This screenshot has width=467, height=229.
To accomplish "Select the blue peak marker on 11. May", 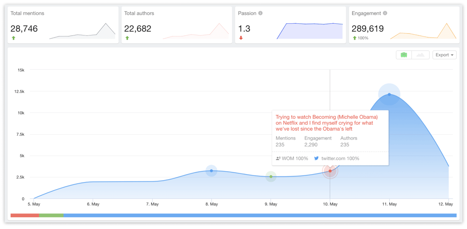I will pyautogui.click(x=389, y=94).
